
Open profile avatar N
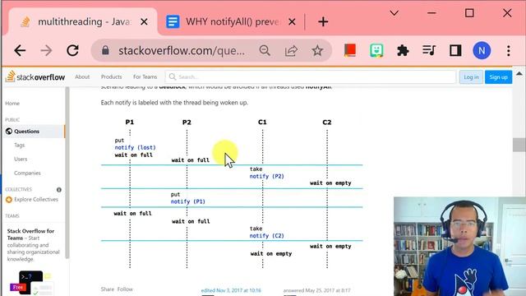482,51
